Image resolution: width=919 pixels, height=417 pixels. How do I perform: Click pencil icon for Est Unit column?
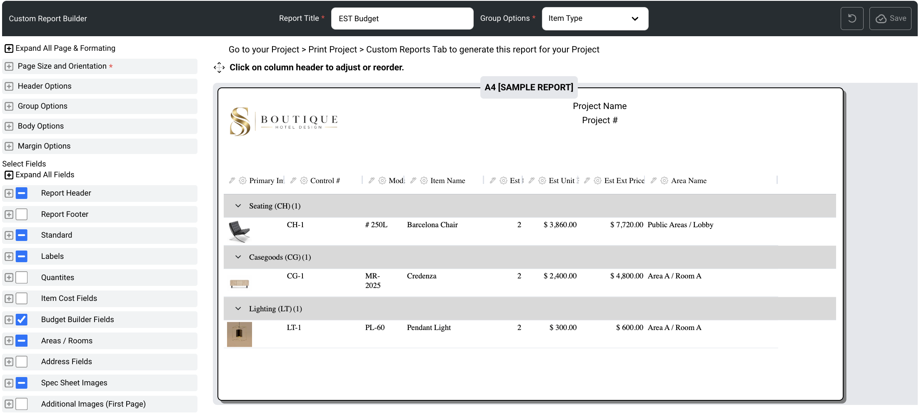[x=532, y=181]
